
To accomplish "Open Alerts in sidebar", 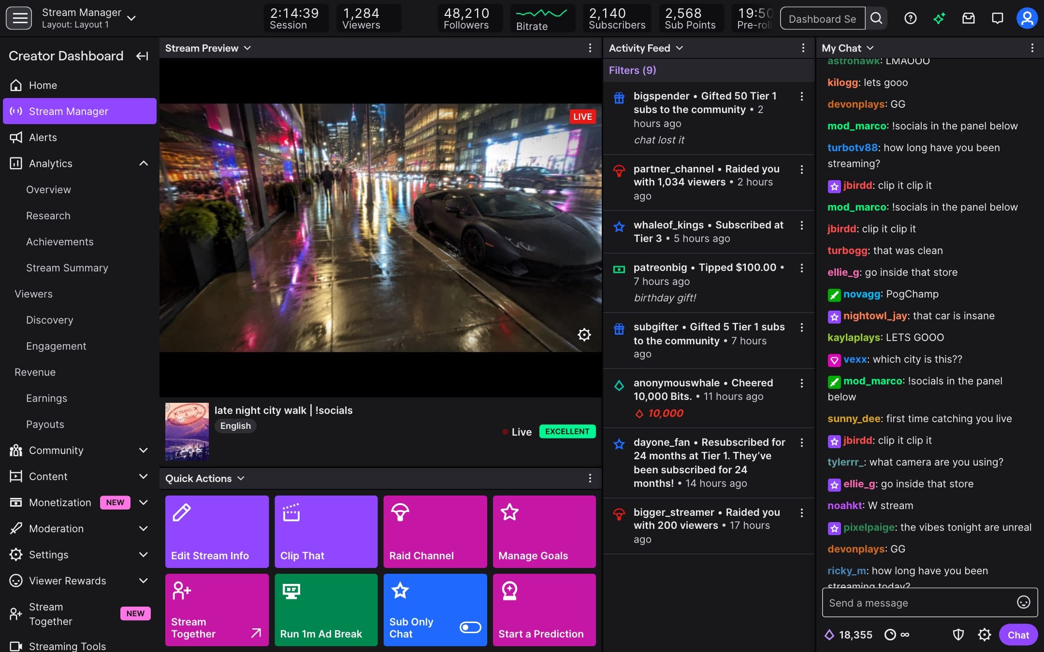I will (80, 137).
